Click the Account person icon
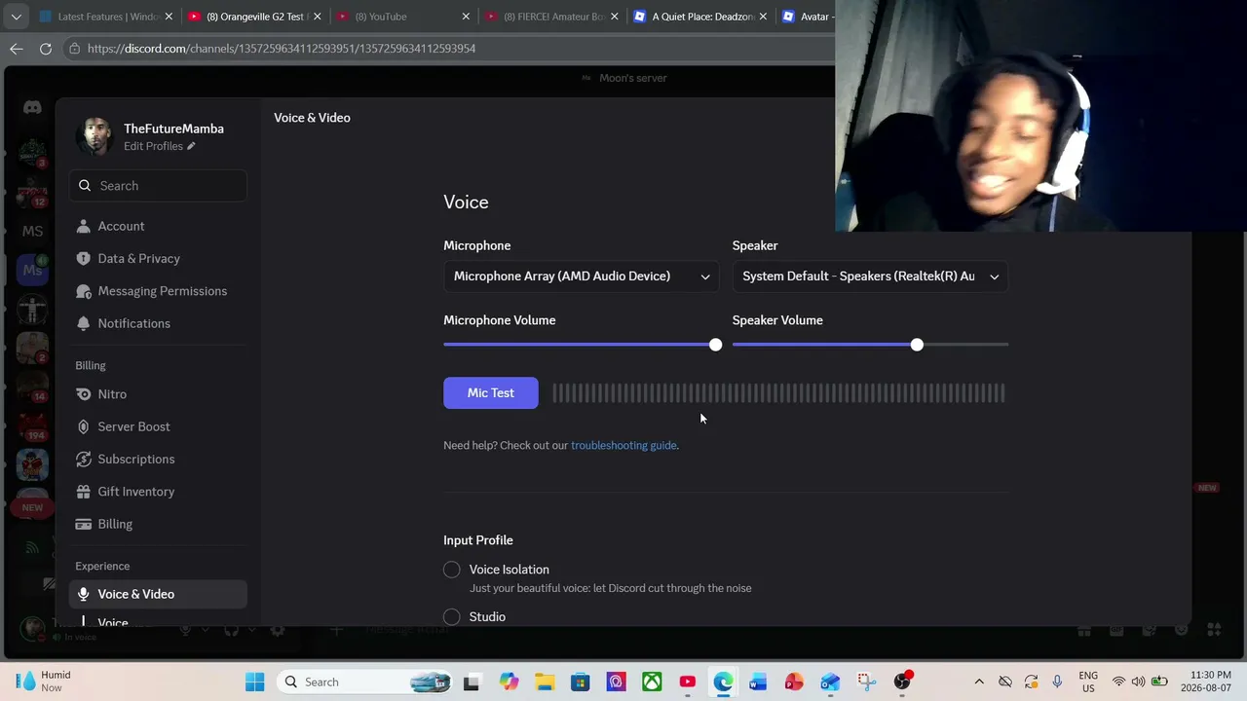1247x701 pixels. (83, 226)
